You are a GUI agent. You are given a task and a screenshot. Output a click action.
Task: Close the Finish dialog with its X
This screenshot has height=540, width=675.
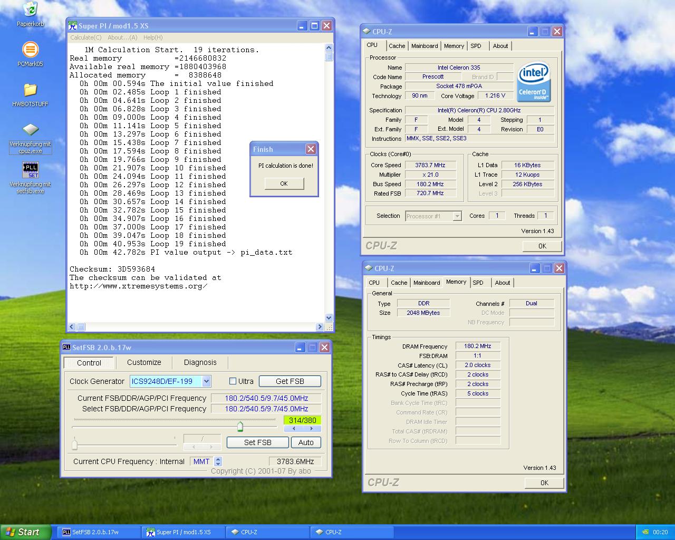[x=311, y=149]
